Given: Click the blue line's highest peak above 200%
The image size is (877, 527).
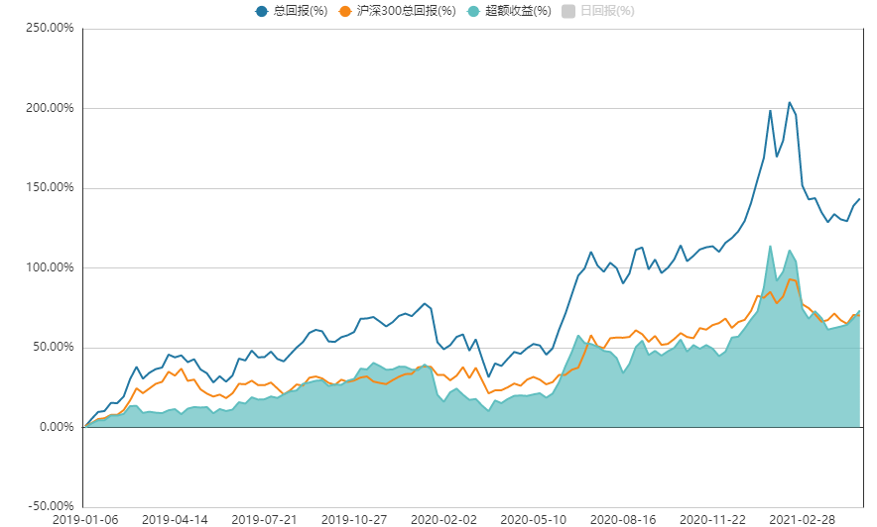Looking at the screenshot, I should (789, 102).
